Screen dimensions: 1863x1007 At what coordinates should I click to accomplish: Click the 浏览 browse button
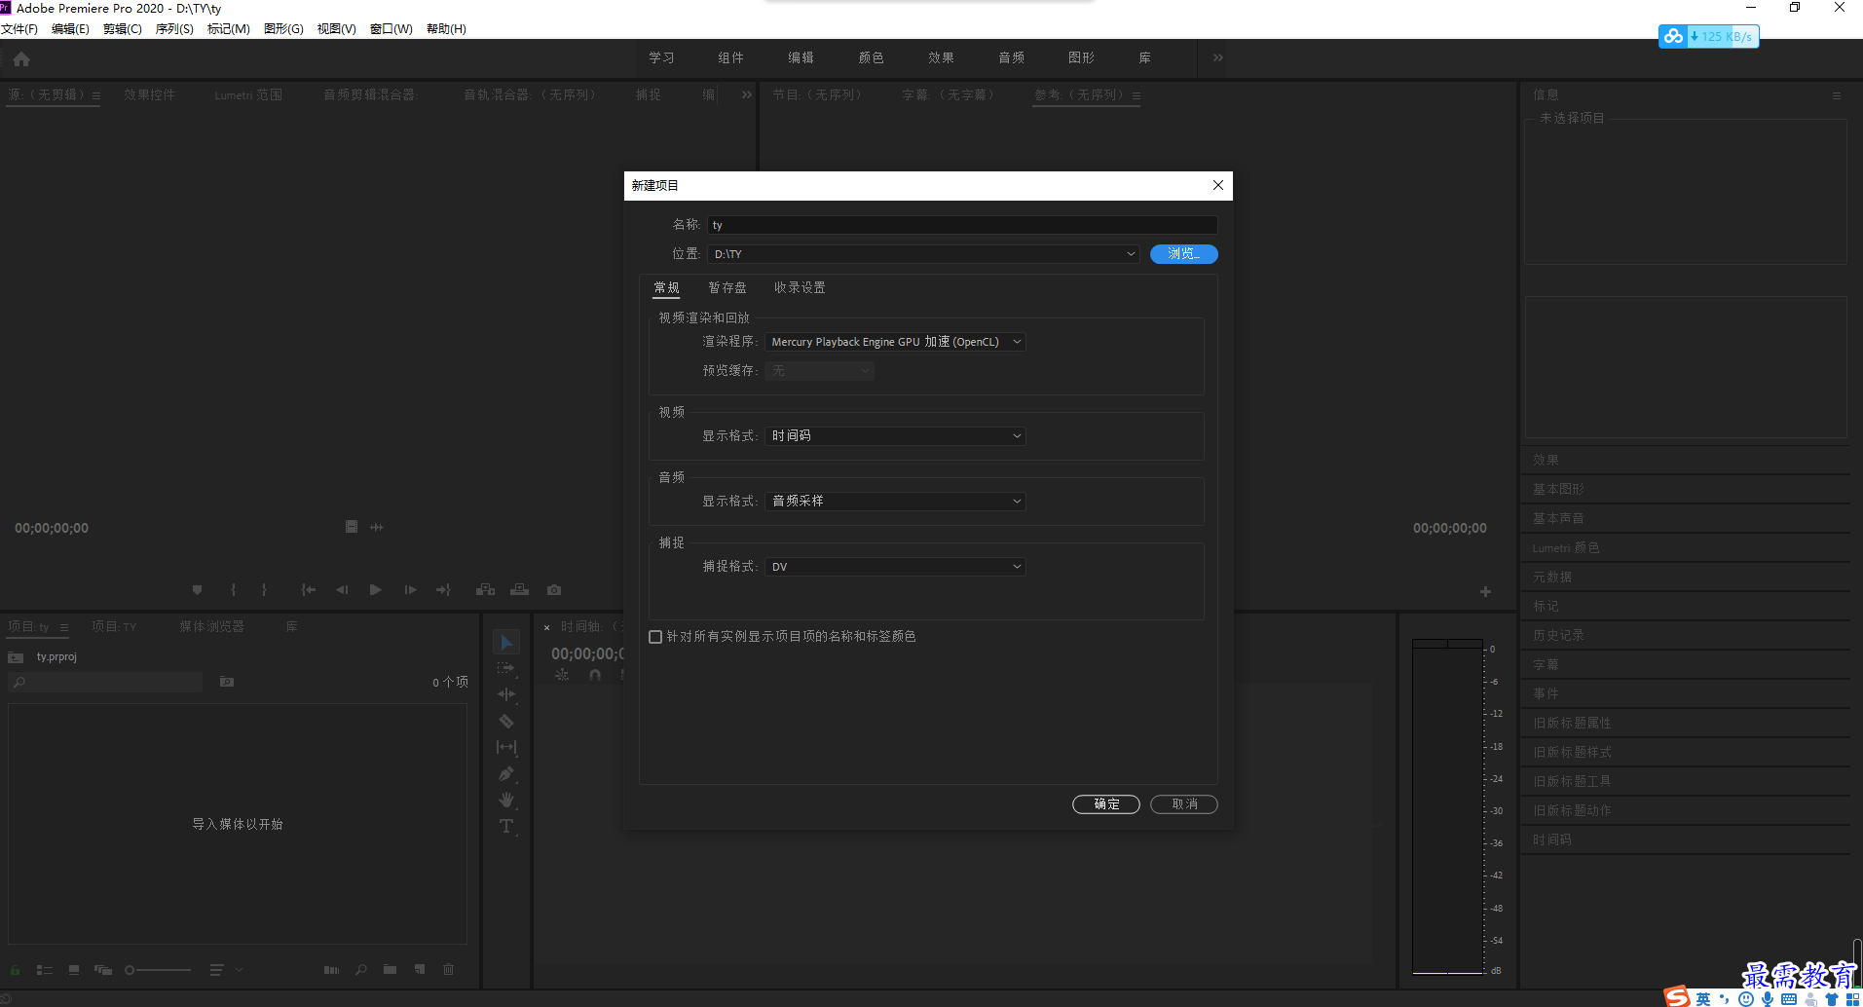[x=1184, y=254]
